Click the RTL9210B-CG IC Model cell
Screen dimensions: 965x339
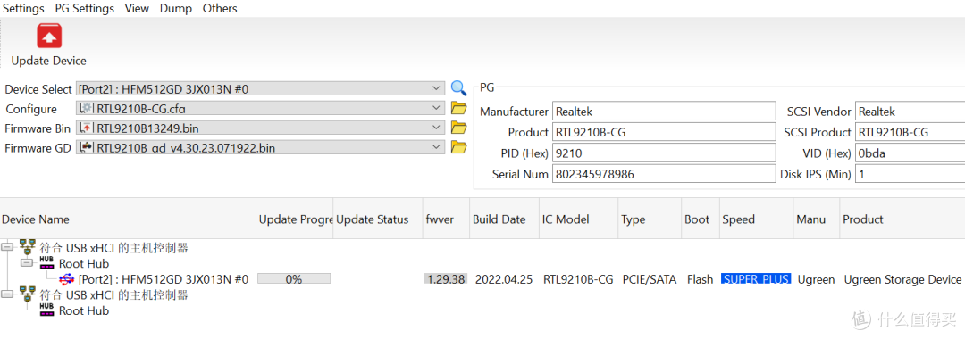pyautogui.click(x=578, y=279)
